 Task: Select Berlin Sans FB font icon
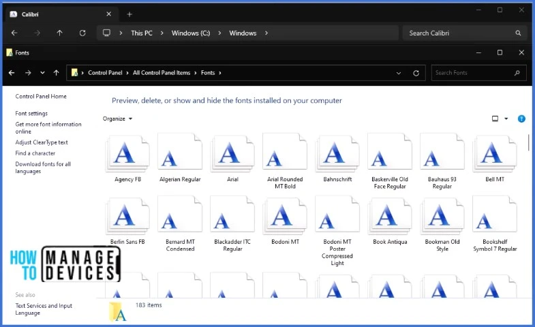coord(127,215)
